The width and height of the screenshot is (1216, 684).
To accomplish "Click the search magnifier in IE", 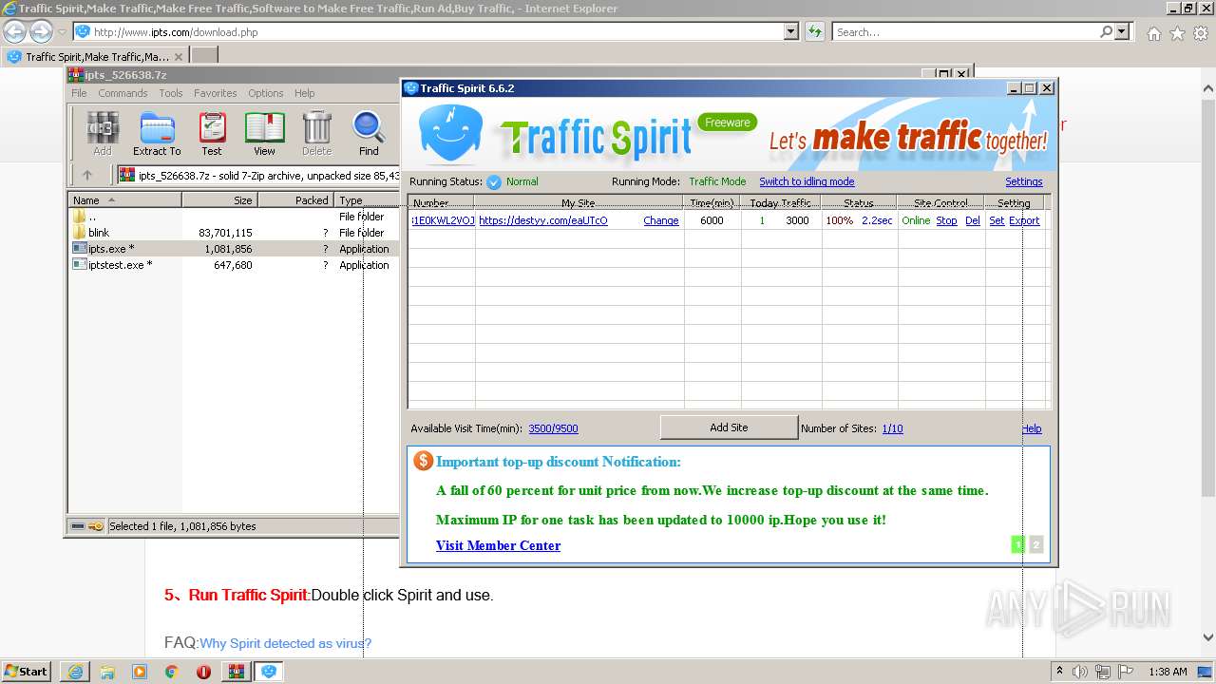I will coord(1106,31).
